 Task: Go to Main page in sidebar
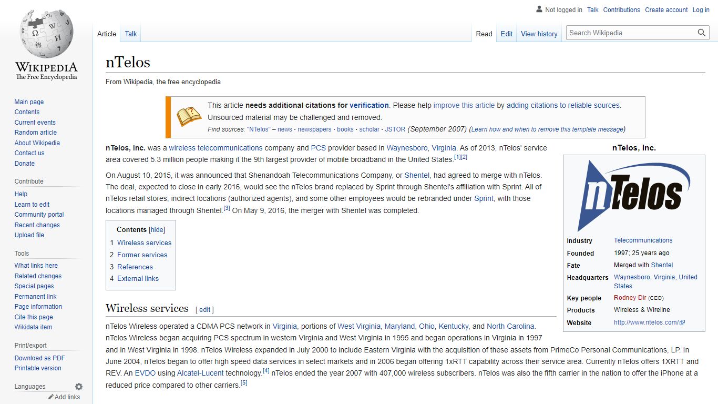pos(29,102)
